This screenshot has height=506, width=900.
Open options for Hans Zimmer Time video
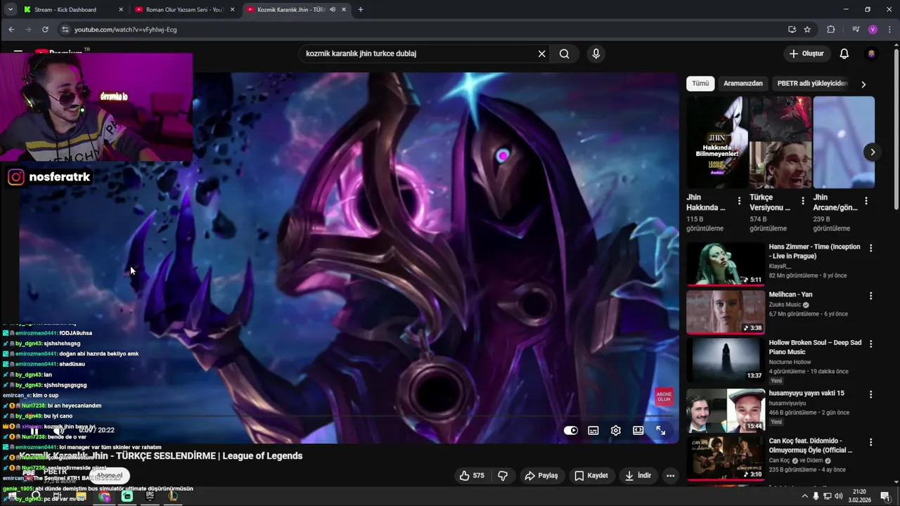[x=870, y=248]
